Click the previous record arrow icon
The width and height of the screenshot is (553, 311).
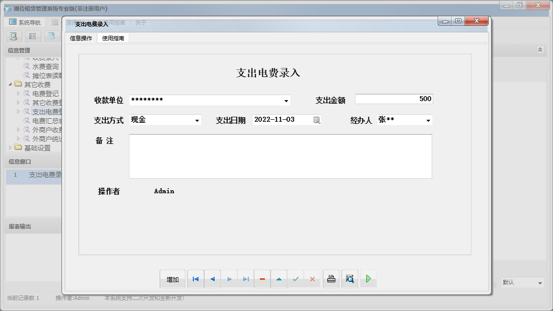[212, 278]
